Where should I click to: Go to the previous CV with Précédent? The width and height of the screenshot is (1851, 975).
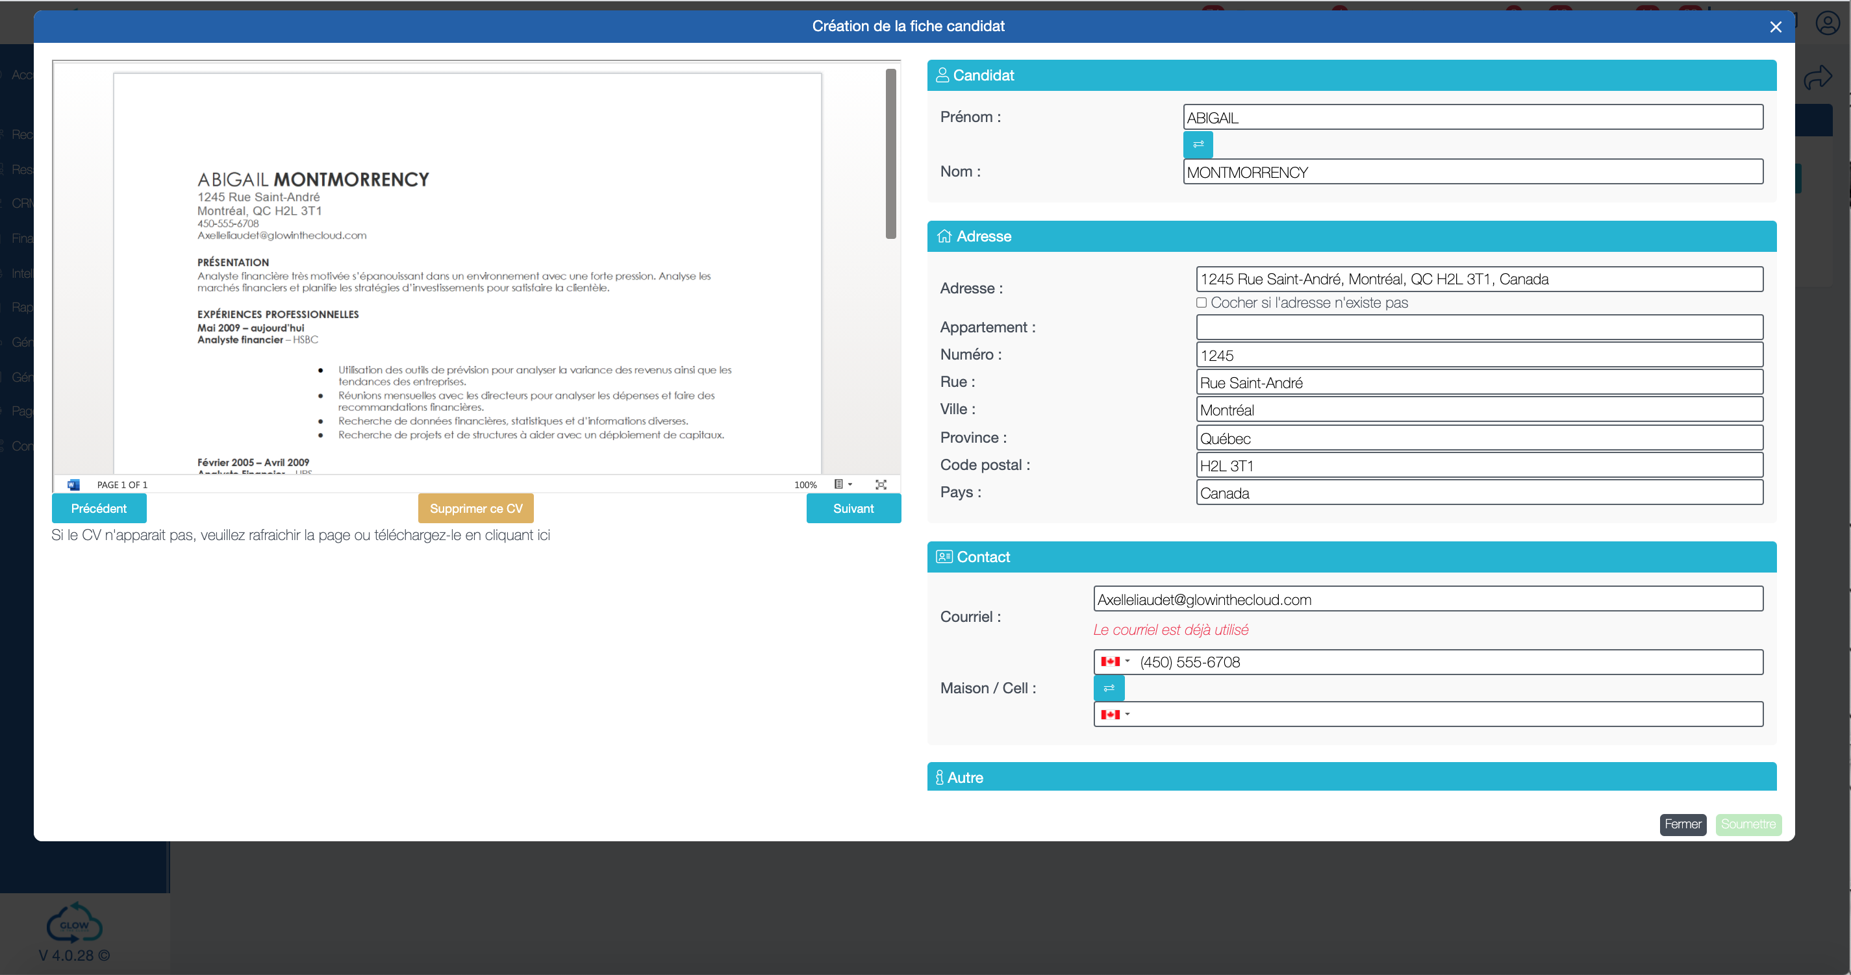(99, 508)
